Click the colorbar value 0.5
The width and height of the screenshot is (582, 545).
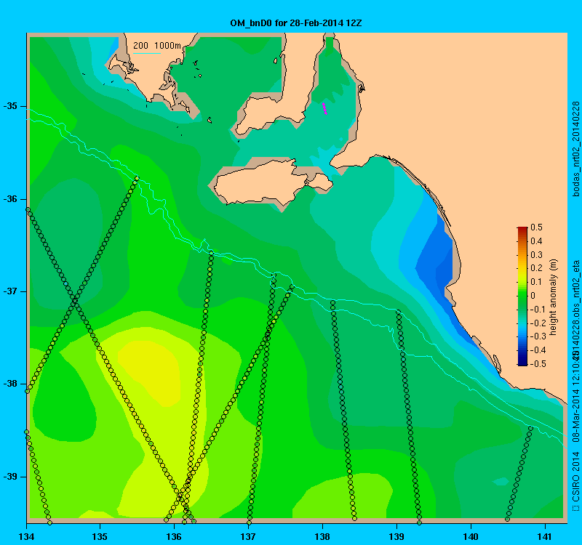(x=537, y=227)
